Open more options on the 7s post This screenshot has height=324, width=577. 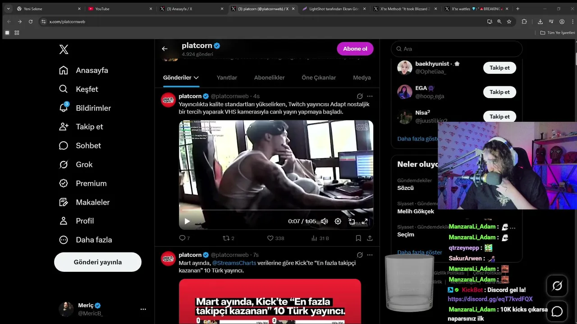[x=370, y=255]
